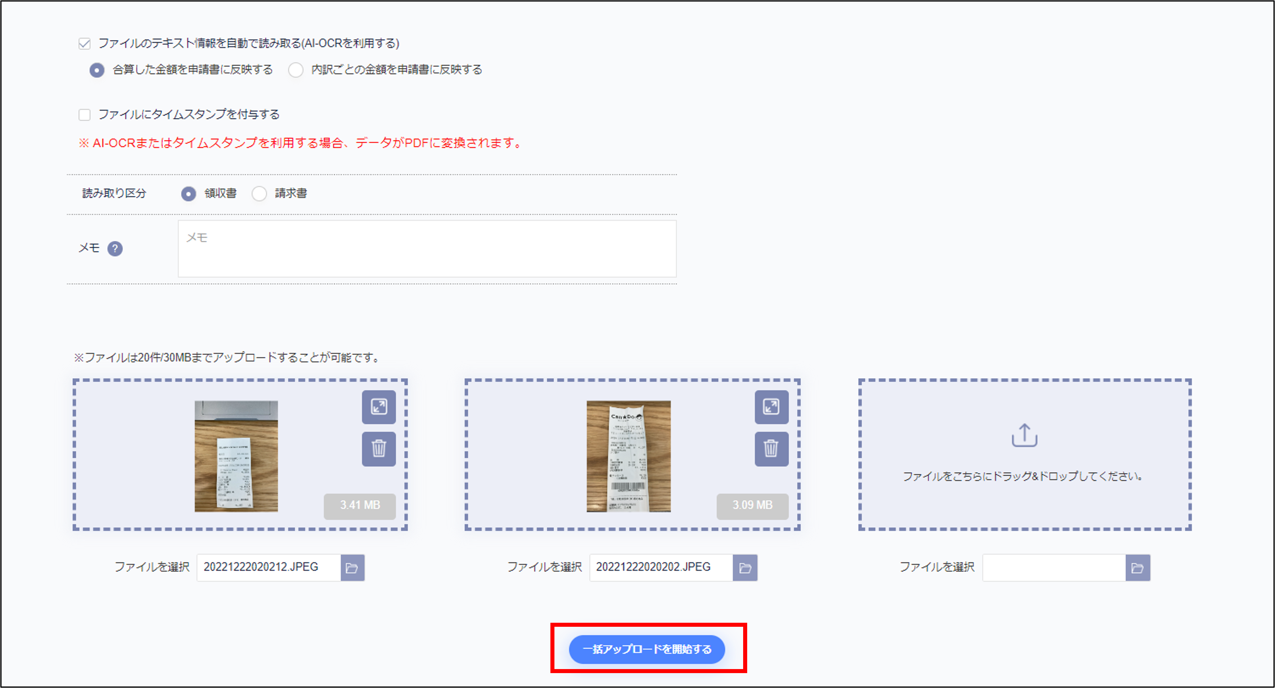The height and width of the screenshot is (688, 1275).
Task: Delete the 3.09 MB receipt file
Action: [771, 449]
